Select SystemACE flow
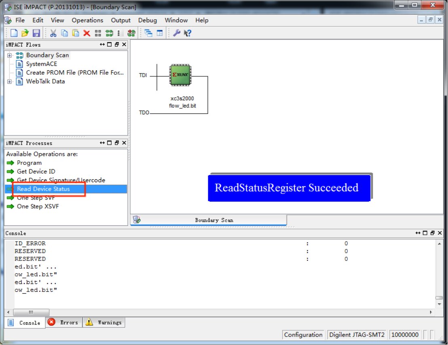This screenshot has width=448, height=345. tap(41, 64)
